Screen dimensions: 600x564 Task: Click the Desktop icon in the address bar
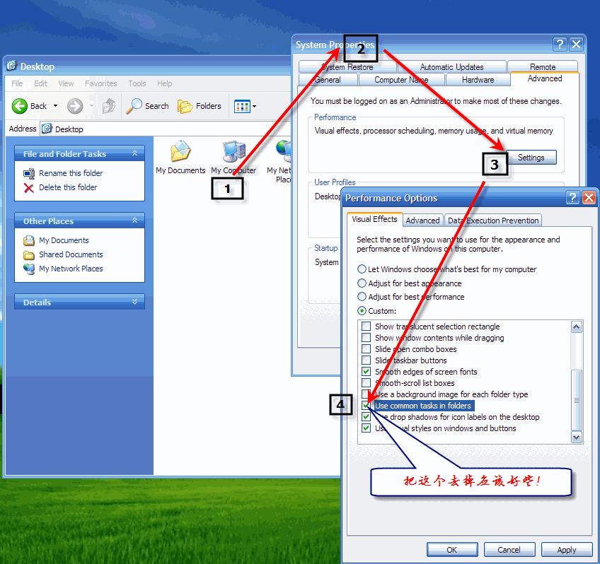tap(47, 129)
